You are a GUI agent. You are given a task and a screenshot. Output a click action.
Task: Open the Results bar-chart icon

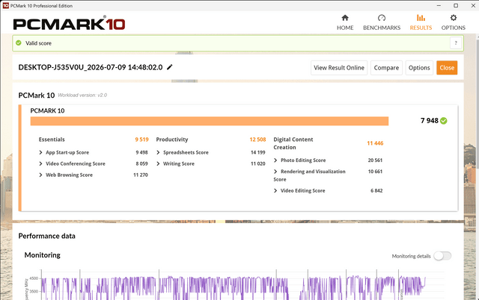pyautogui.click(x=421, y=18)
